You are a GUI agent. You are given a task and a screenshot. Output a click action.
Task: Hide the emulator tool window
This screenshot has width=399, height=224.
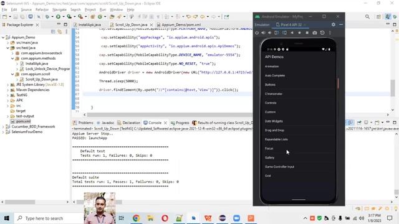coord(341,25)
